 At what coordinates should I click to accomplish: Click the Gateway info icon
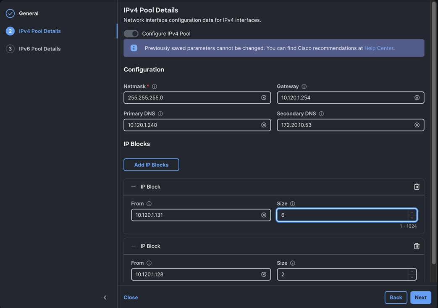click(x=304, y=87)
